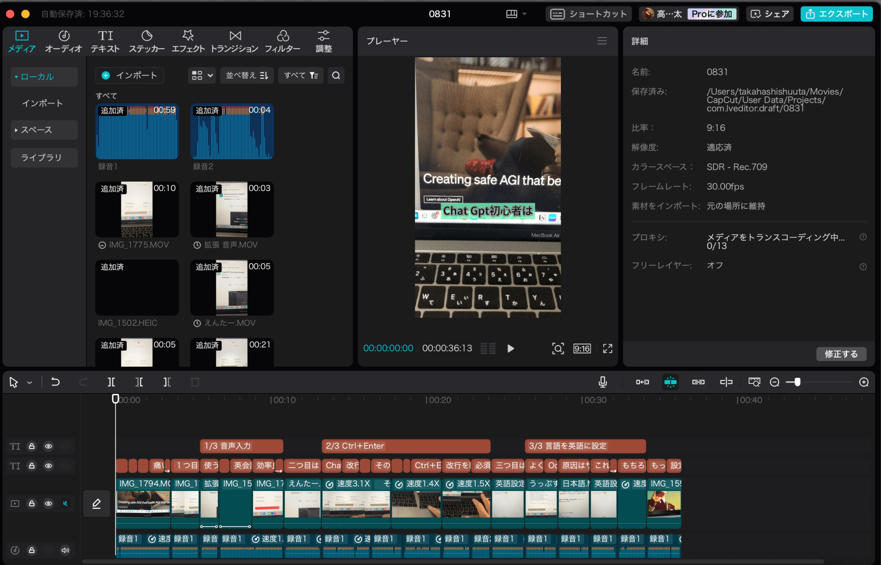Click the split clip tool icon
Viewport: 881px width, 565px height.
(x=111, y=382)
